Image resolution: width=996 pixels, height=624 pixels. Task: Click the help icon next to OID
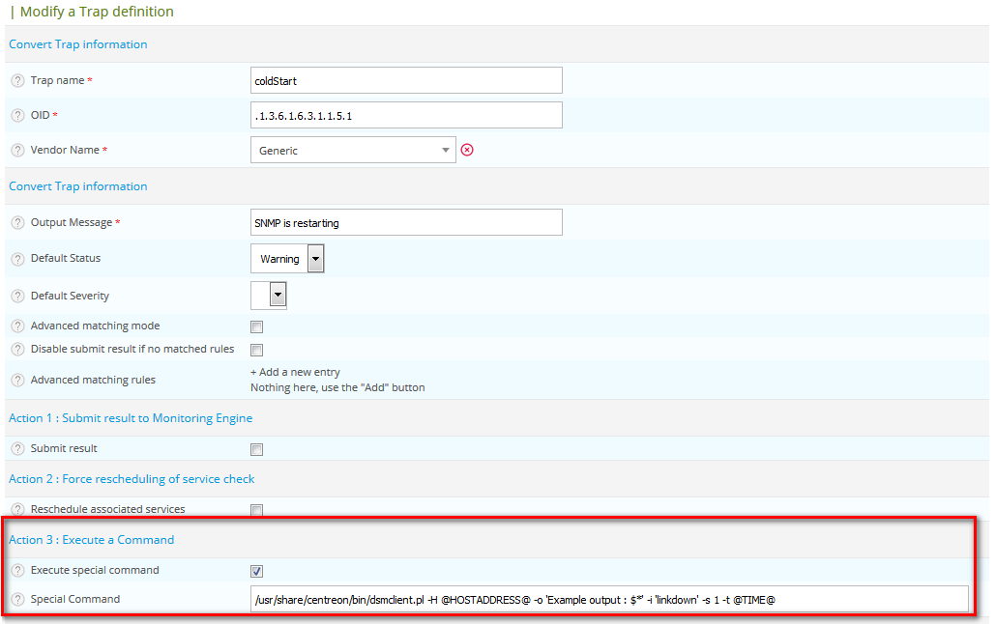coord(17,116)
